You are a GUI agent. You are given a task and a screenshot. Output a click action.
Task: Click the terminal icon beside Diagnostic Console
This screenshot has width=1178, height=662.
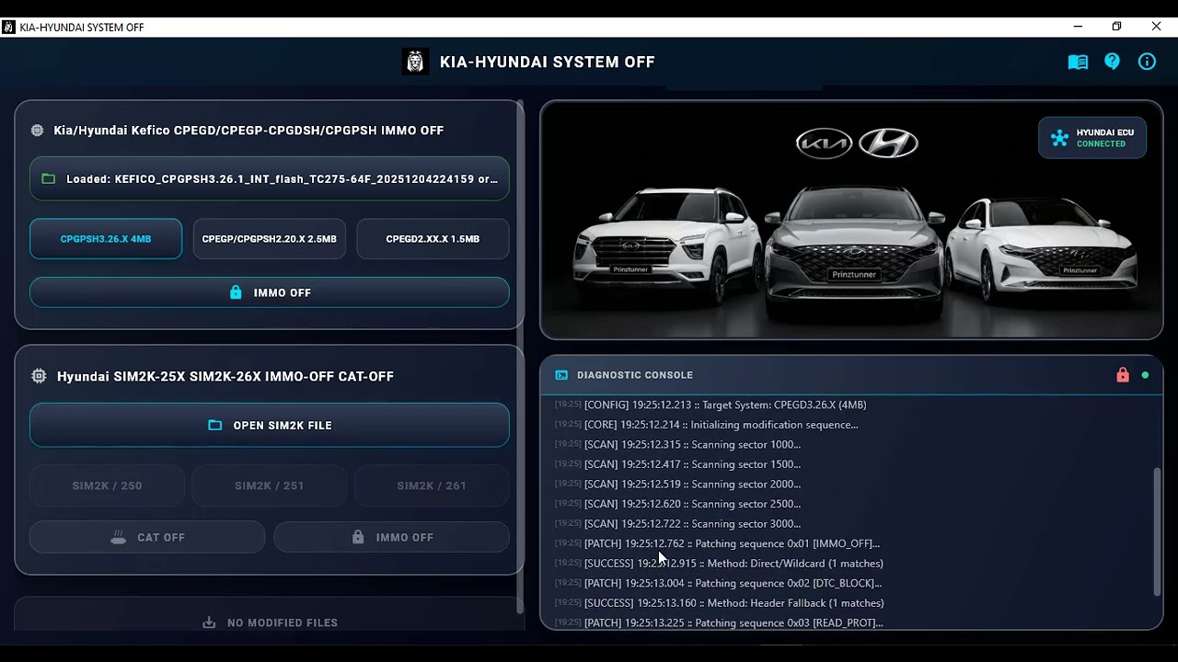coord(561,375)
